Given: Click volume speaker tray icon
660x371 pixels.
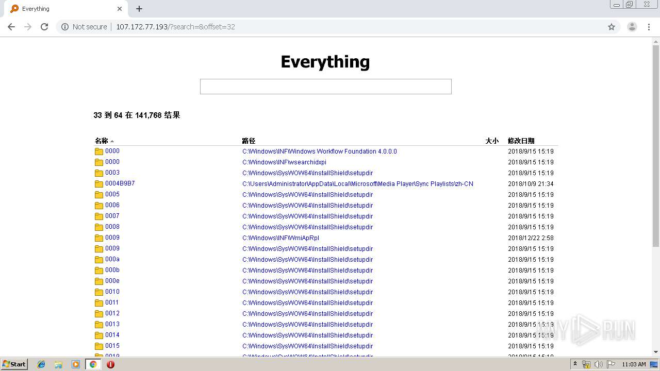Looking at the screenshot, I should (x=598, y=364).
